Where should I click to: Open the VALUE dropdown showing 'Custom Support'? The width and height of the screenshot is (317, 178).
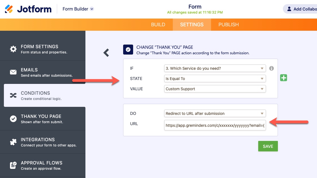click(215, 89)
